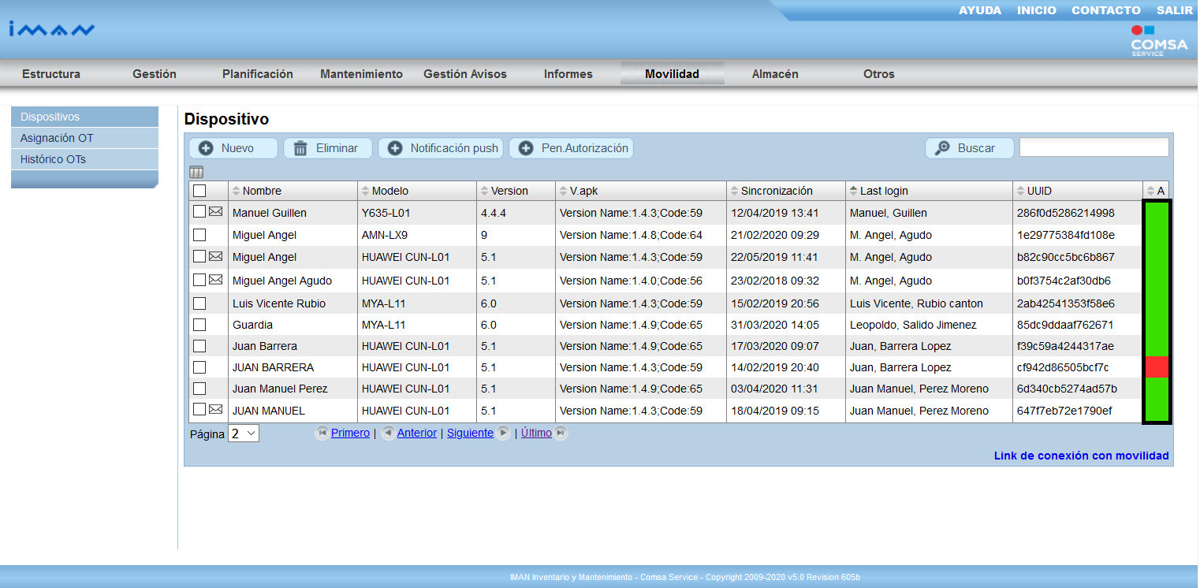The height and width of the screenshot is (588, 1200).
Task: Click the last-page arrow icon after Último
Action: (x=560, y=433)
